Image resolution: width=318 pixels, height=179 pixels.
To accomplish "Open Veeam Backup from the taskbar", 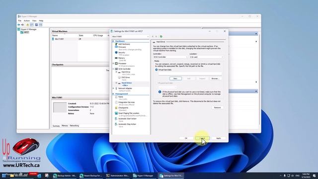I will [91, 176].
